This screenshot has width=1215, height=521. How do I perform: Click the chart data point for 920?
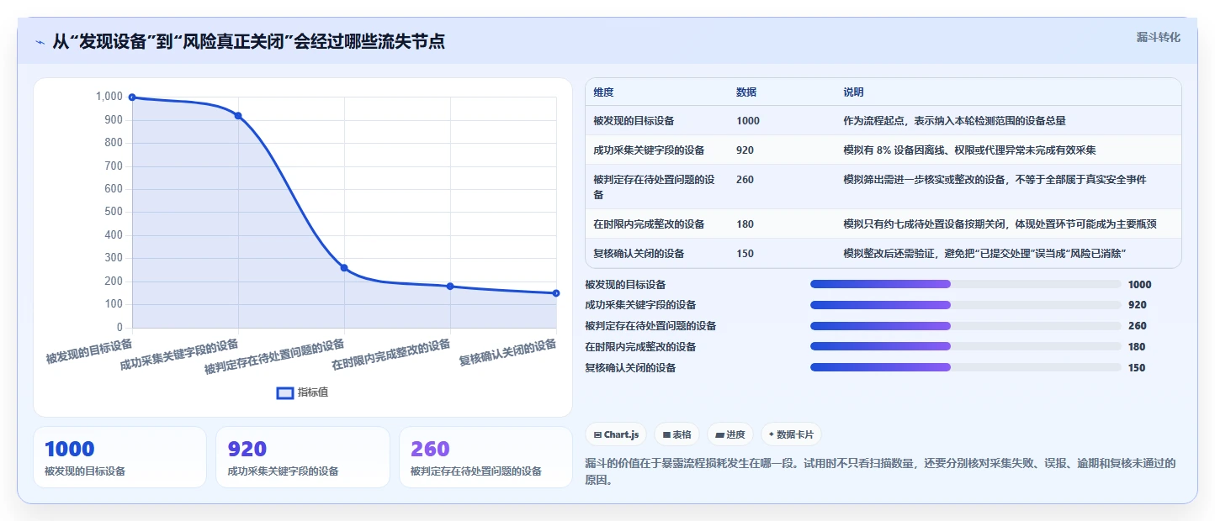point(238,116)
